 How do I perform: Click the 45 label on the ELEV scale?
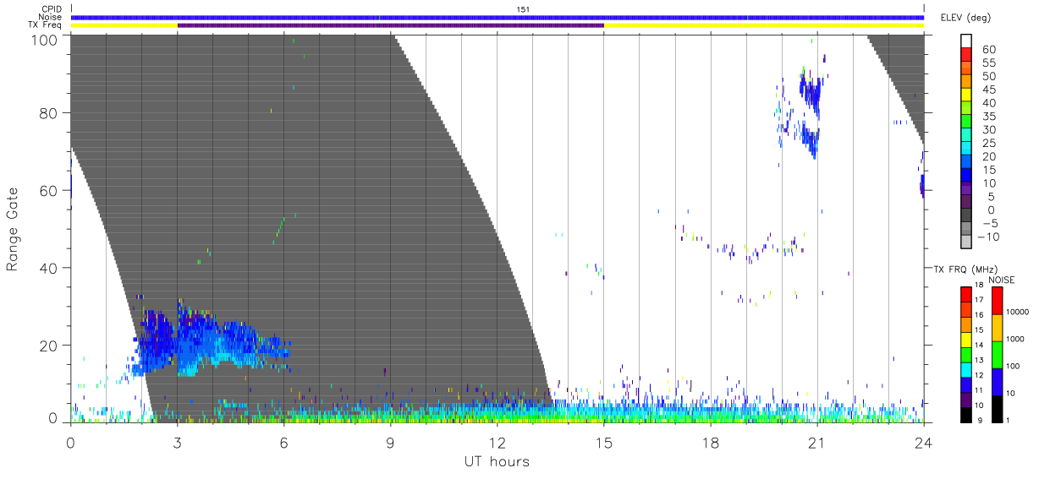[x=989, y=90]
